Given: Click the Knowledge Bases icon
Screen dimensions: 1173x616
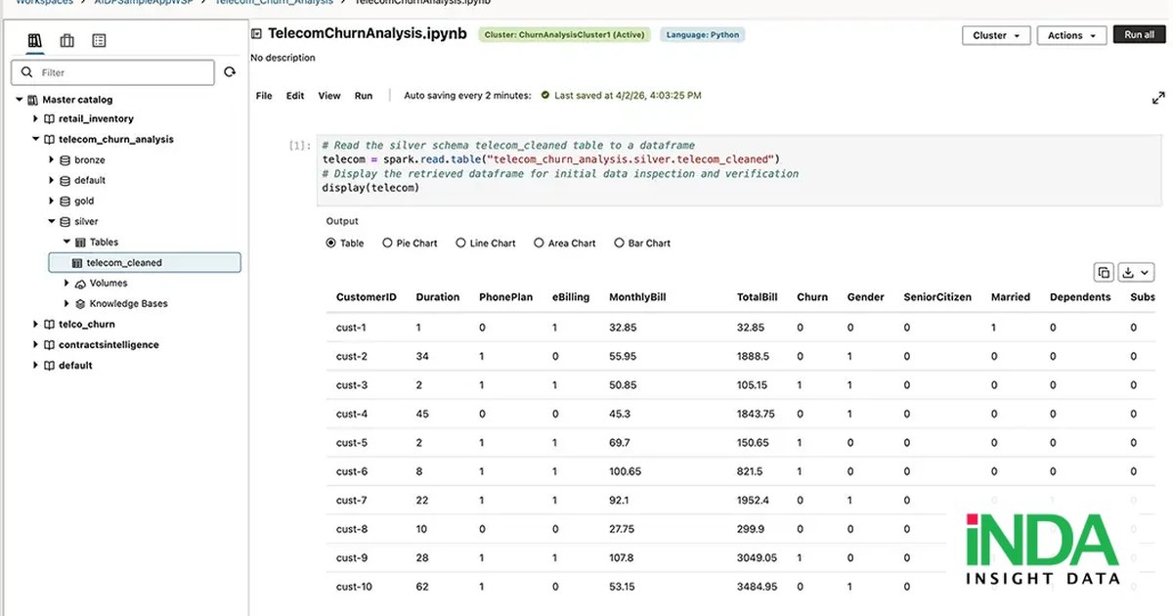Looking at the screenshot, I should (x=81, y=304).
